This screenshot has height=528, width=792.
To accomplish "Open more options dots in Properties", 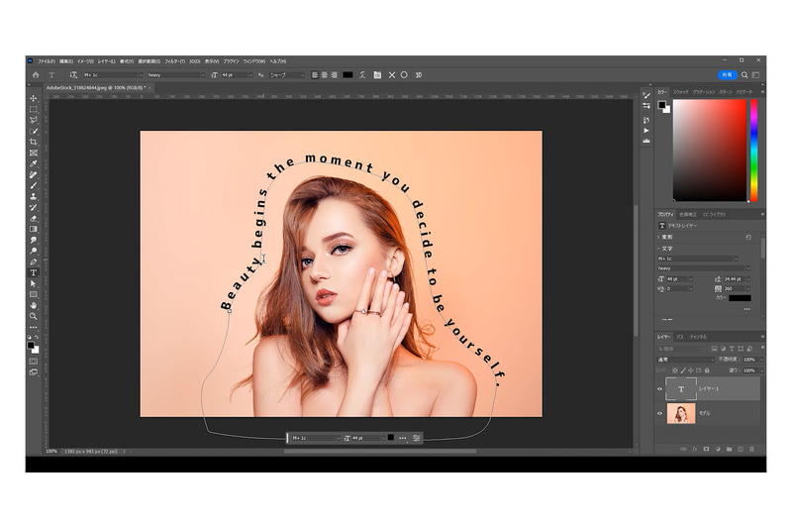I will point(747,309).
